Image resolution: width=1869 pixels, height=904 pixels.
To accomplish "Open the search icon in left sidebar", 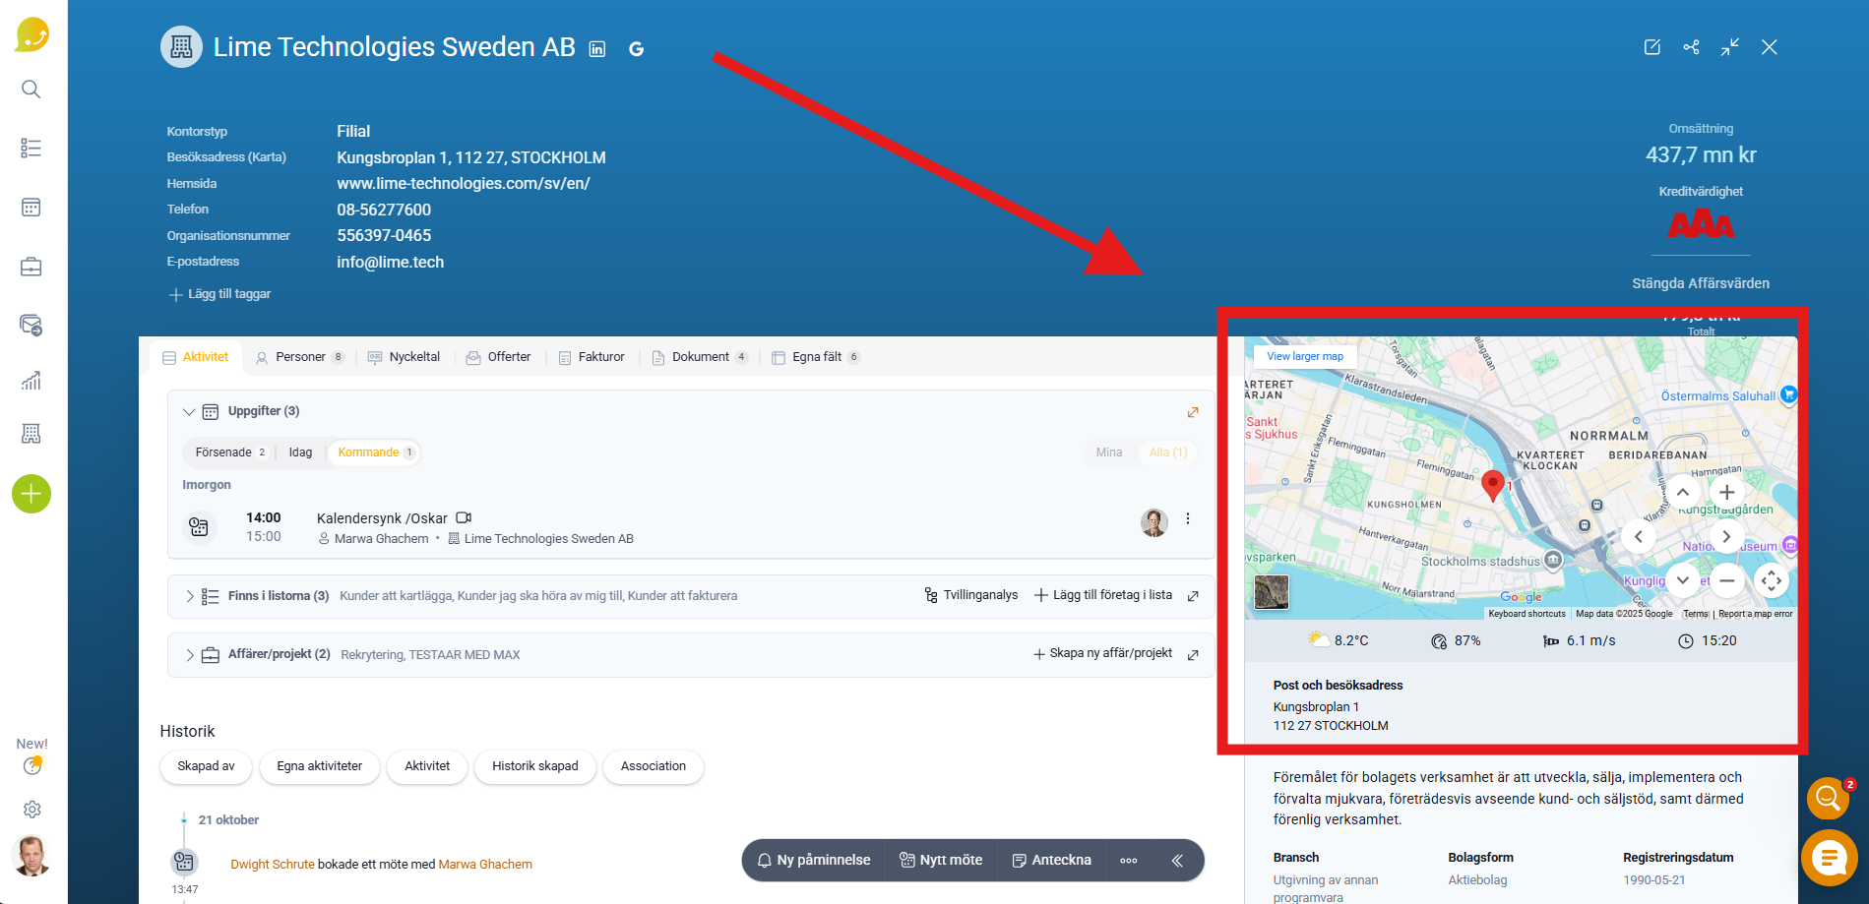I will (x=31, y=90).
